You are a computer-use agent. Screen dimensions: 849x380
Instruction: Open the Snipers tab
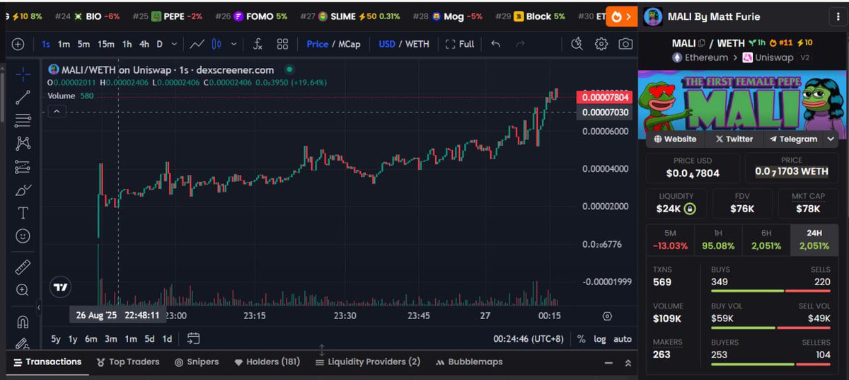pos(197,362)
